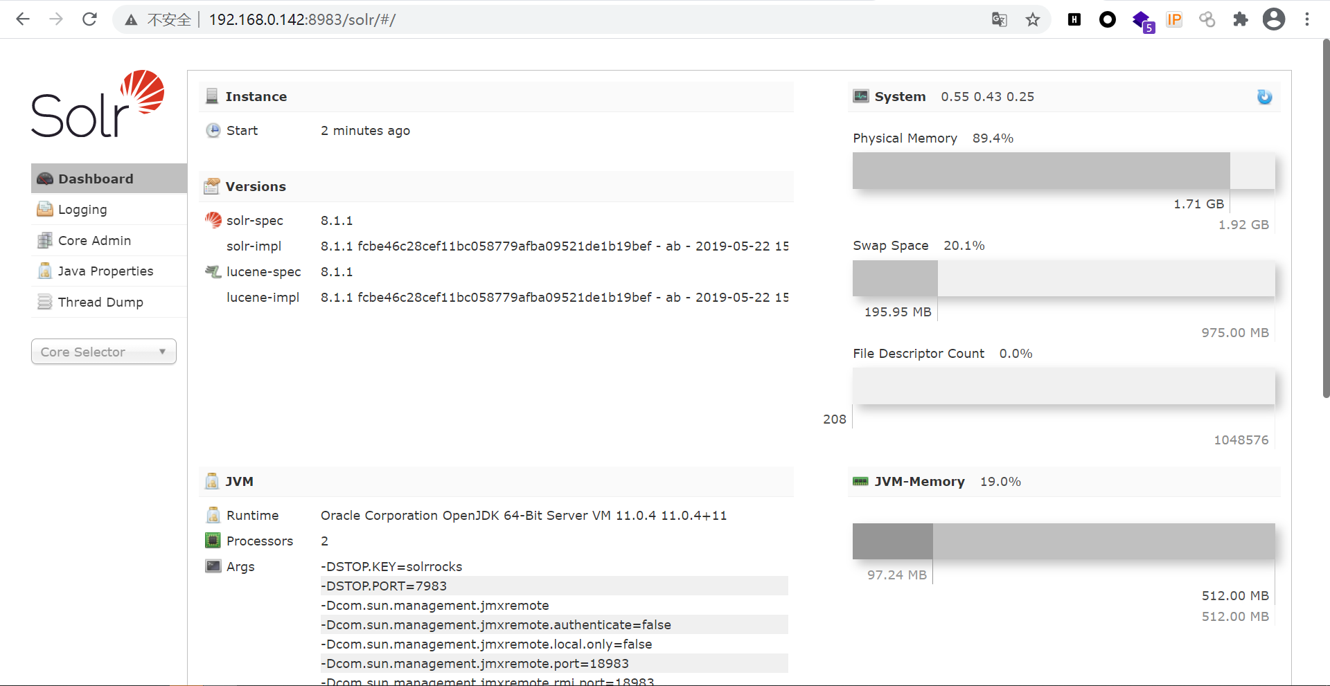Select the solr-spec 8.1.1 value

(337, 220)
